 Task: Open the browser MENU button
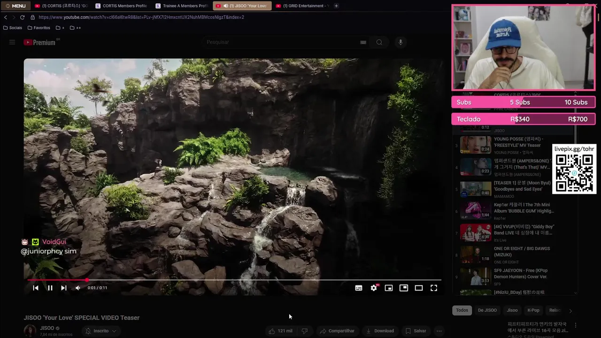tap(15, 6)
